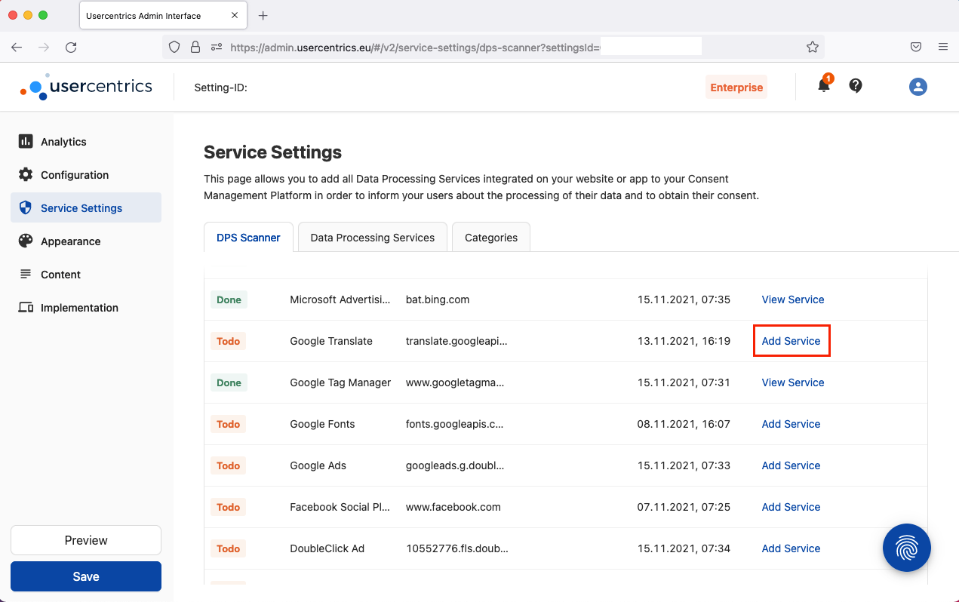
Task: Click the Preview button
Action: tap(86, 540)
